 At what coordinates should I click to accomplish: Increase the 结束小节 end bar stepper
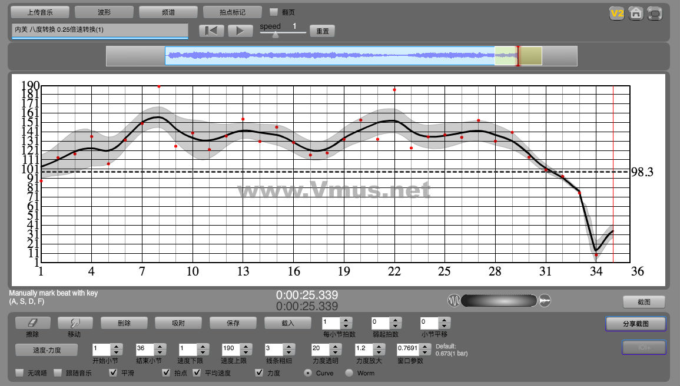tap(159, 345)
